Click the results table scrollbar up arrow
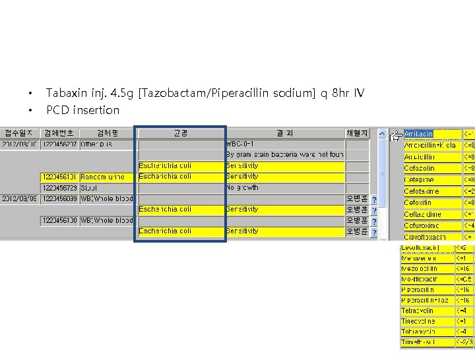The height and width of the screenshot is (356, 475). [x=382, y=133]
